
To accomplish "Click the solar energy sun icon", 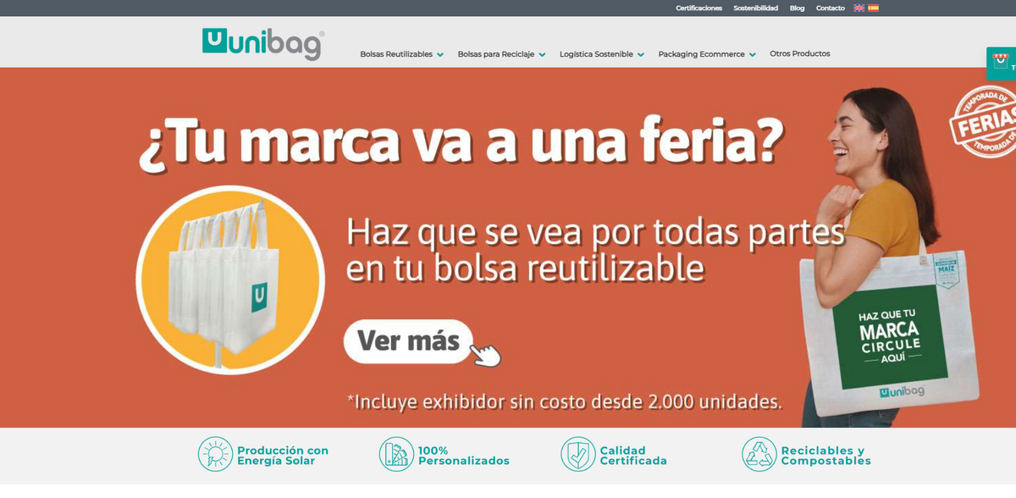I will (x=215, y=454).
